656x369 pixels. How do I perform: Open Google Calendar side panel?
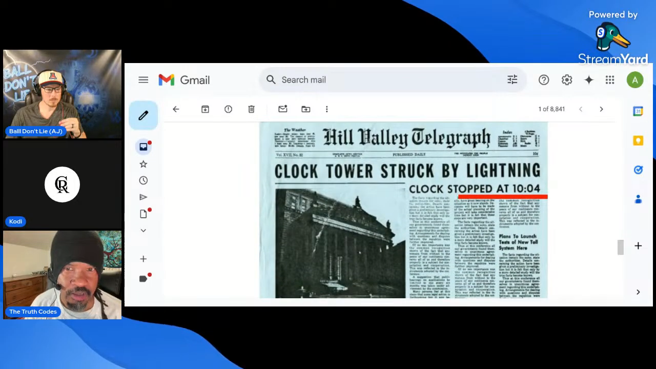pyautogui.click(x=638, y=111)
